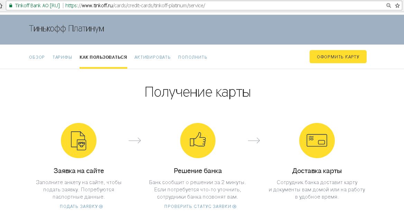Click the text 'Сотрудник банка доставит карту'

317,182
